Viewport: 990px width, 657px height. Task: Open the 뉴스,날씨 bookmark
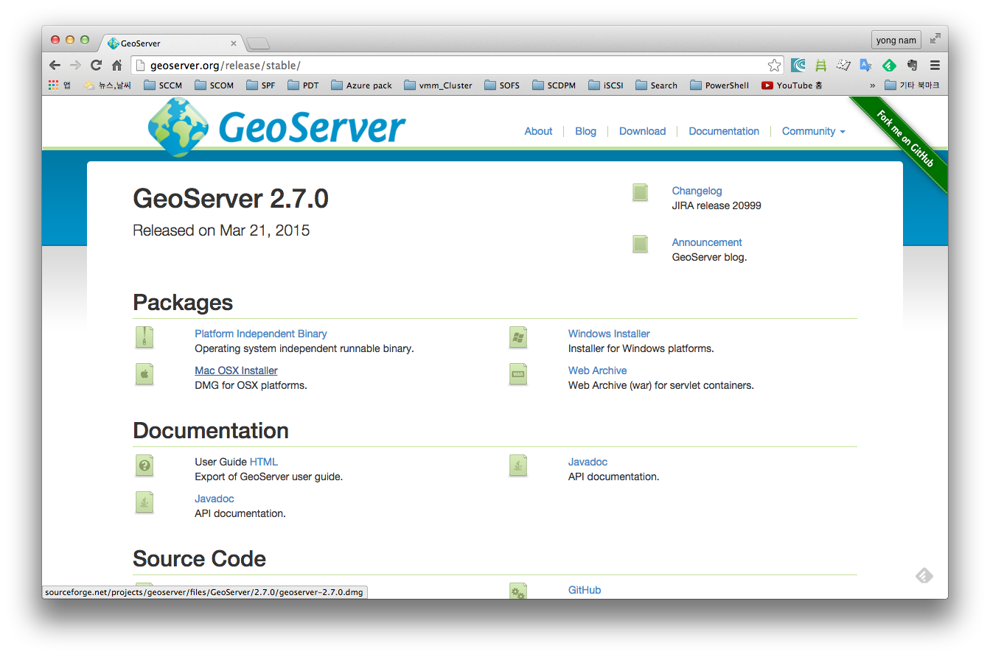click(x=107, y=85)
